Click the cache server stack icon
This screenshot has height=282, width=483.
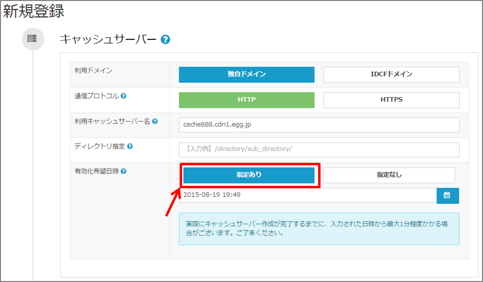pos(32,39)
